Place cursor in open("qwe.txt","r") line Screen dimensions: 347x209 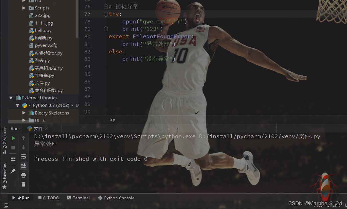pos(155,22)
